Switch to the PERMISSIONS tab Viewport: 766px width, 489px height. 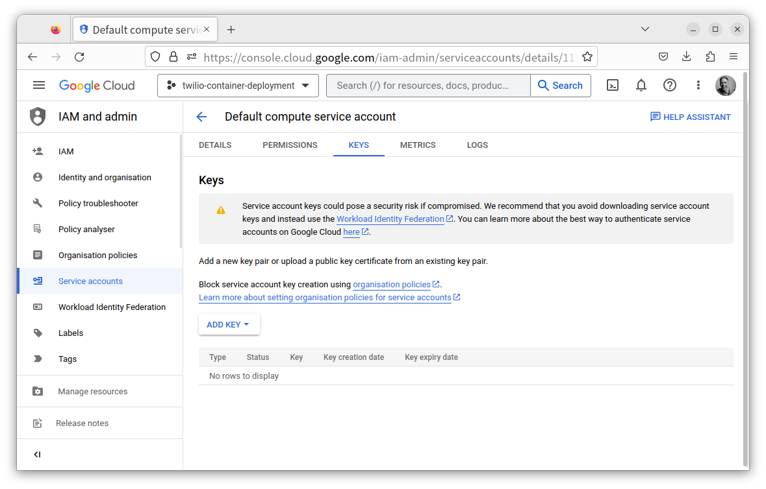(x=290, y=145)
